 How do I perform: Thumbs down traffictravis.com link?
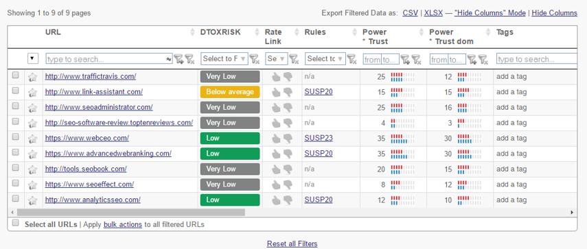288,77
